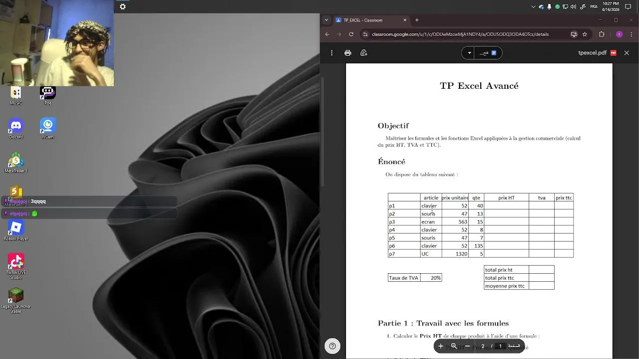Screen dimensions: 639x359
Task: Click the webcam overlay thumbnail
Action: [x=57, y=43]
